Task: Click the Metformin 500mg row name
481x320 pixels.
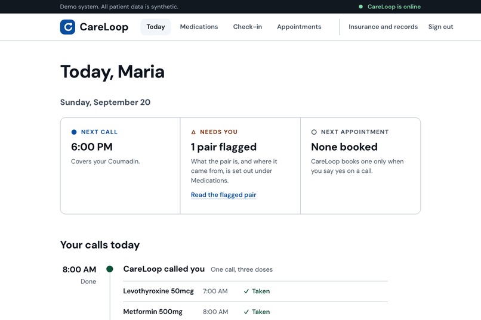Action: click(153, 312)
